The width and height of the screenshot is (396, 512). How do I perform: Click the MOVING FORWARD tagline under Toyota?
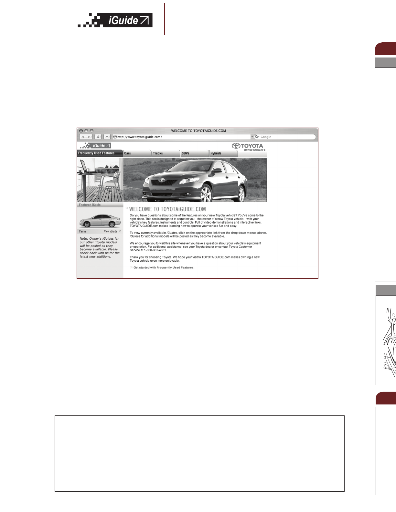(255, 150)
